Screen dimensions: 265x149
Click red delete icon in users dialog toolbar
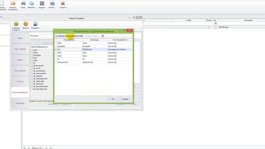[103, 36]
